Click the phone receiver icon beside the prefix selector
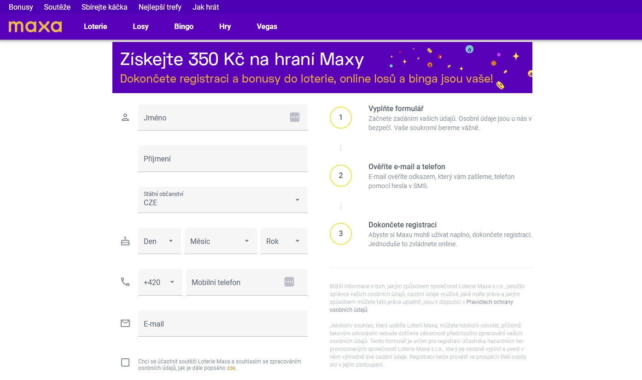This screenshot has height=380, width=642. click(125, 282)
